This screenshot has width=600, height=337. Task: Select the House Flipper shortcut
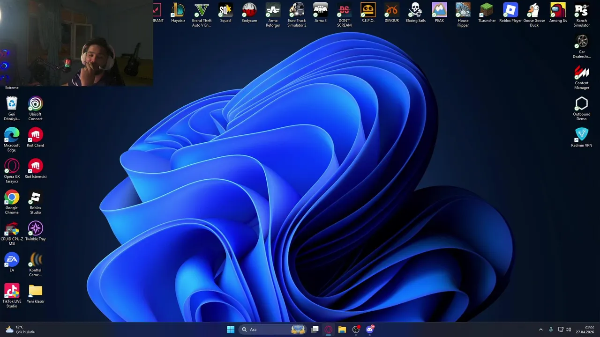[463, 15]
